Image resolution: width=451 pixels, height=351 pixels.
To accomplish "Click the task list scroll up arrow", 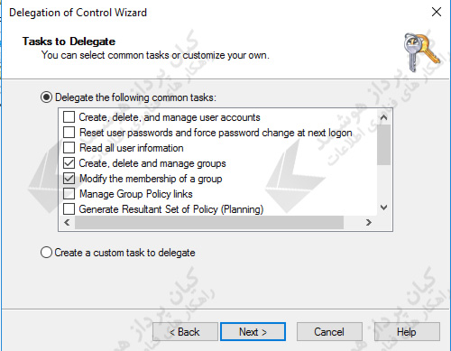I will (383, 117).
